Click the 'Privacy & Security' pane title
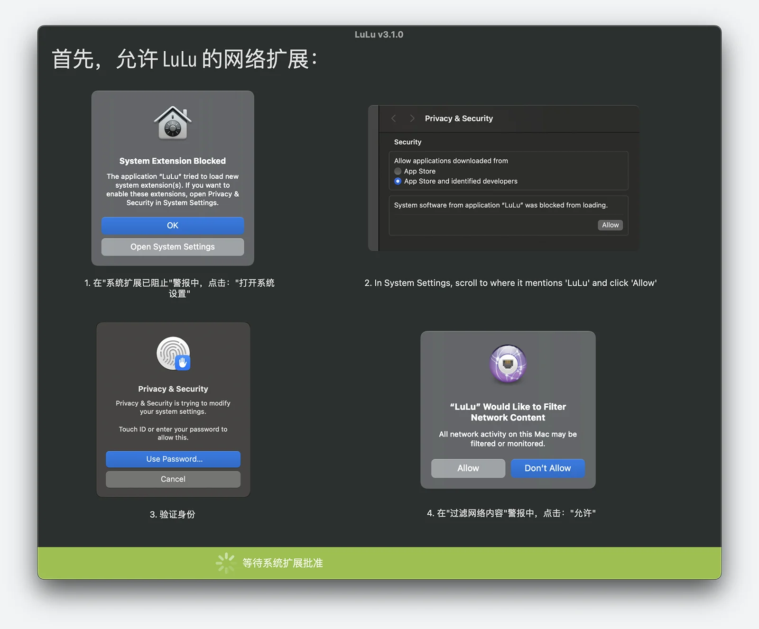Screen dimensions: 759x629 tap(459, 119)
